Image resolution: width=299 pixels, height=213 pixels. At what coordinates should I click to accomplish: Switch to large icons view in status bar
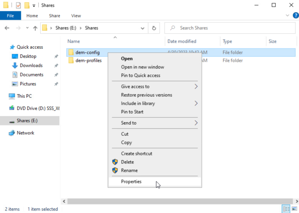pyautogui.click(x=294, y=209)
